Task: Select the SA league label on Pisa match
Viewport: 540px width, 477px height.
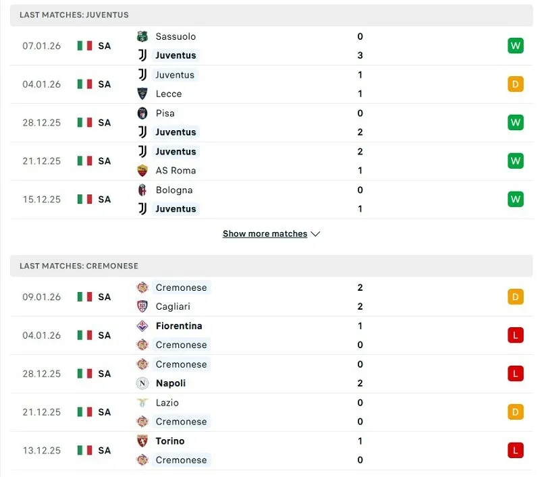Action: (x=105, y=123)
